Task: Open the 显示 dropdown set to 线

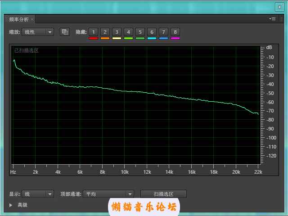Action: pyautogui.click(x=38, y=194)
